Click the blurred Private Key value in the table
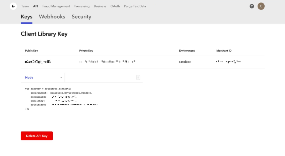This screenshot has width=285, height=156. (x=107, y=62)
